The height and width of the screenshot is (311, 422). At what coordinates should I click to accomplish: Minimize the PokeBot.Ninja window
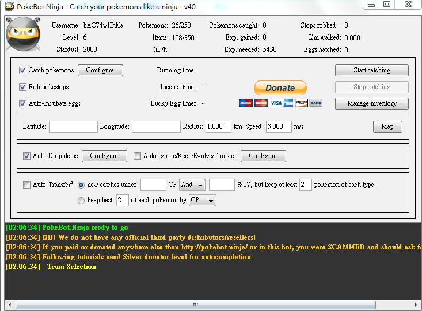(371, 5)
